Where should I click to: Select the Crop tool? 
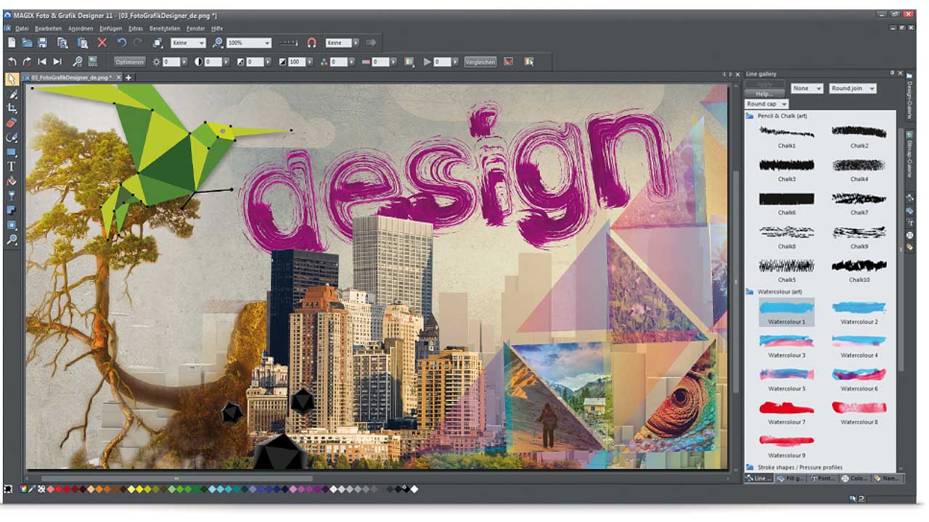12,108
